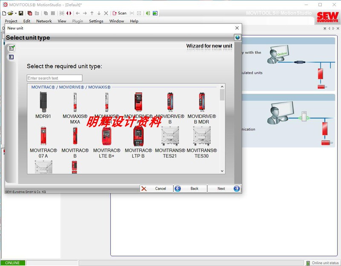Click the gray folder icon in the toolbar
The height and width of the screenshot is (266, 341).
coord(37,13)
